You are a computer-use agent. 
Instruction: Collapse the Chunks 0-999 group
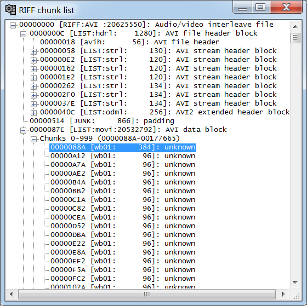click(x=33, y=139)
